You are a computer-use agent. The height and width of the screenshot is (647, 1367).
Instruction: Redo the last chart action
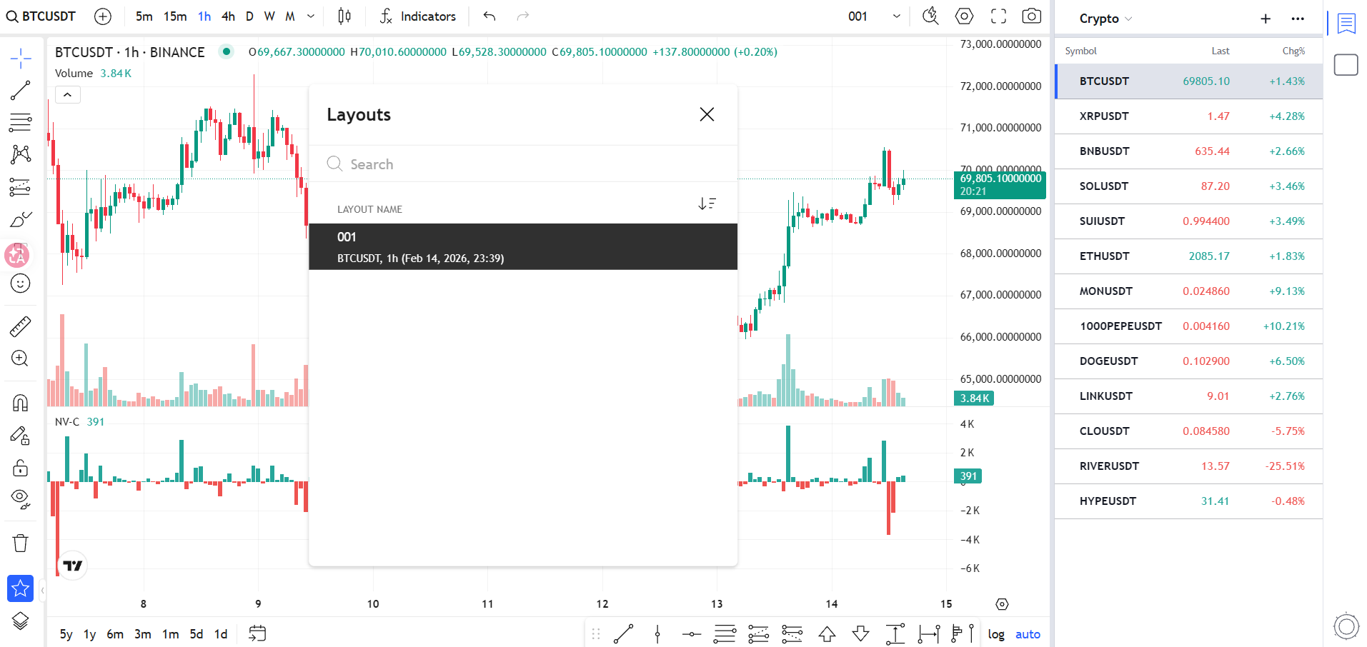523,16
